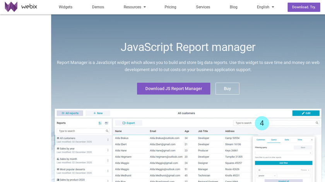Click Download JS Report Manager button

click(173, 89)
